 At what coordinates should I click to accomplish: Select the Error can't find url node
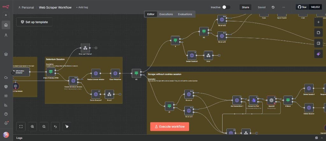(x=85, y=48)
